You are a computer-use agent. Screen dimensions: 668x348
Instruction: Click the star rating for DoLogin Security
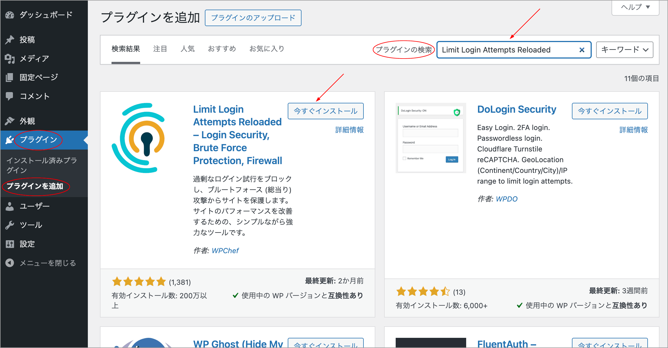[423, 291]
